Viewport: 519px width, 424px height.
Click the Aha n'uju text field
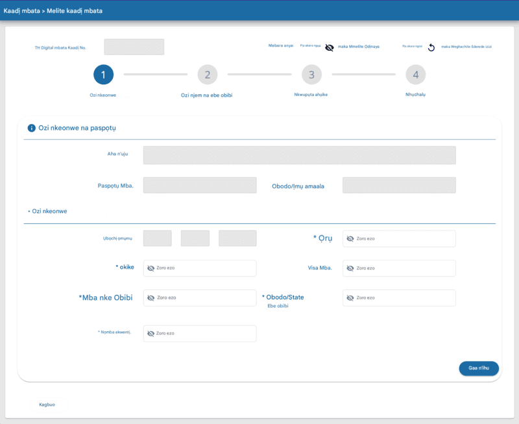pos(299,155)
